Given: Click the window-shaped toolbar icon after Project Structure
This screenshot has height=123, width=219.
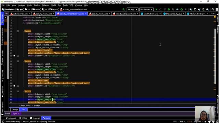Looking at the screenshot, I should pos(195,9).
